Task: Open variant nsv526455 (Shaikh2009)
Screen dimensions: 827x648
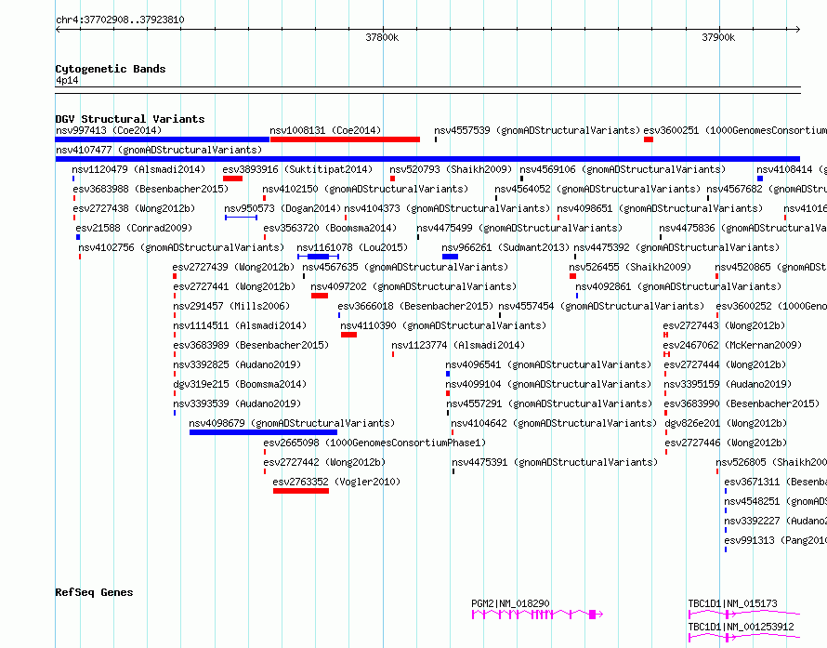Action: point(630,267)
